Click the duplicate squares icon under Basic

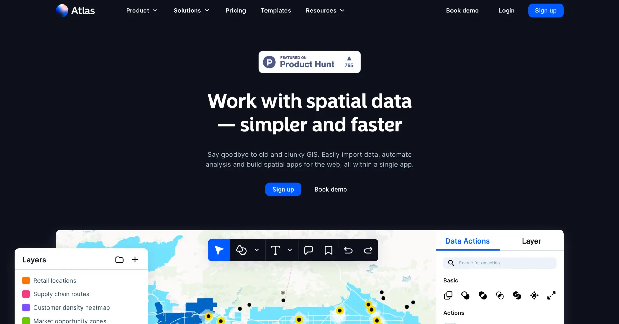(x=448, y=295)
